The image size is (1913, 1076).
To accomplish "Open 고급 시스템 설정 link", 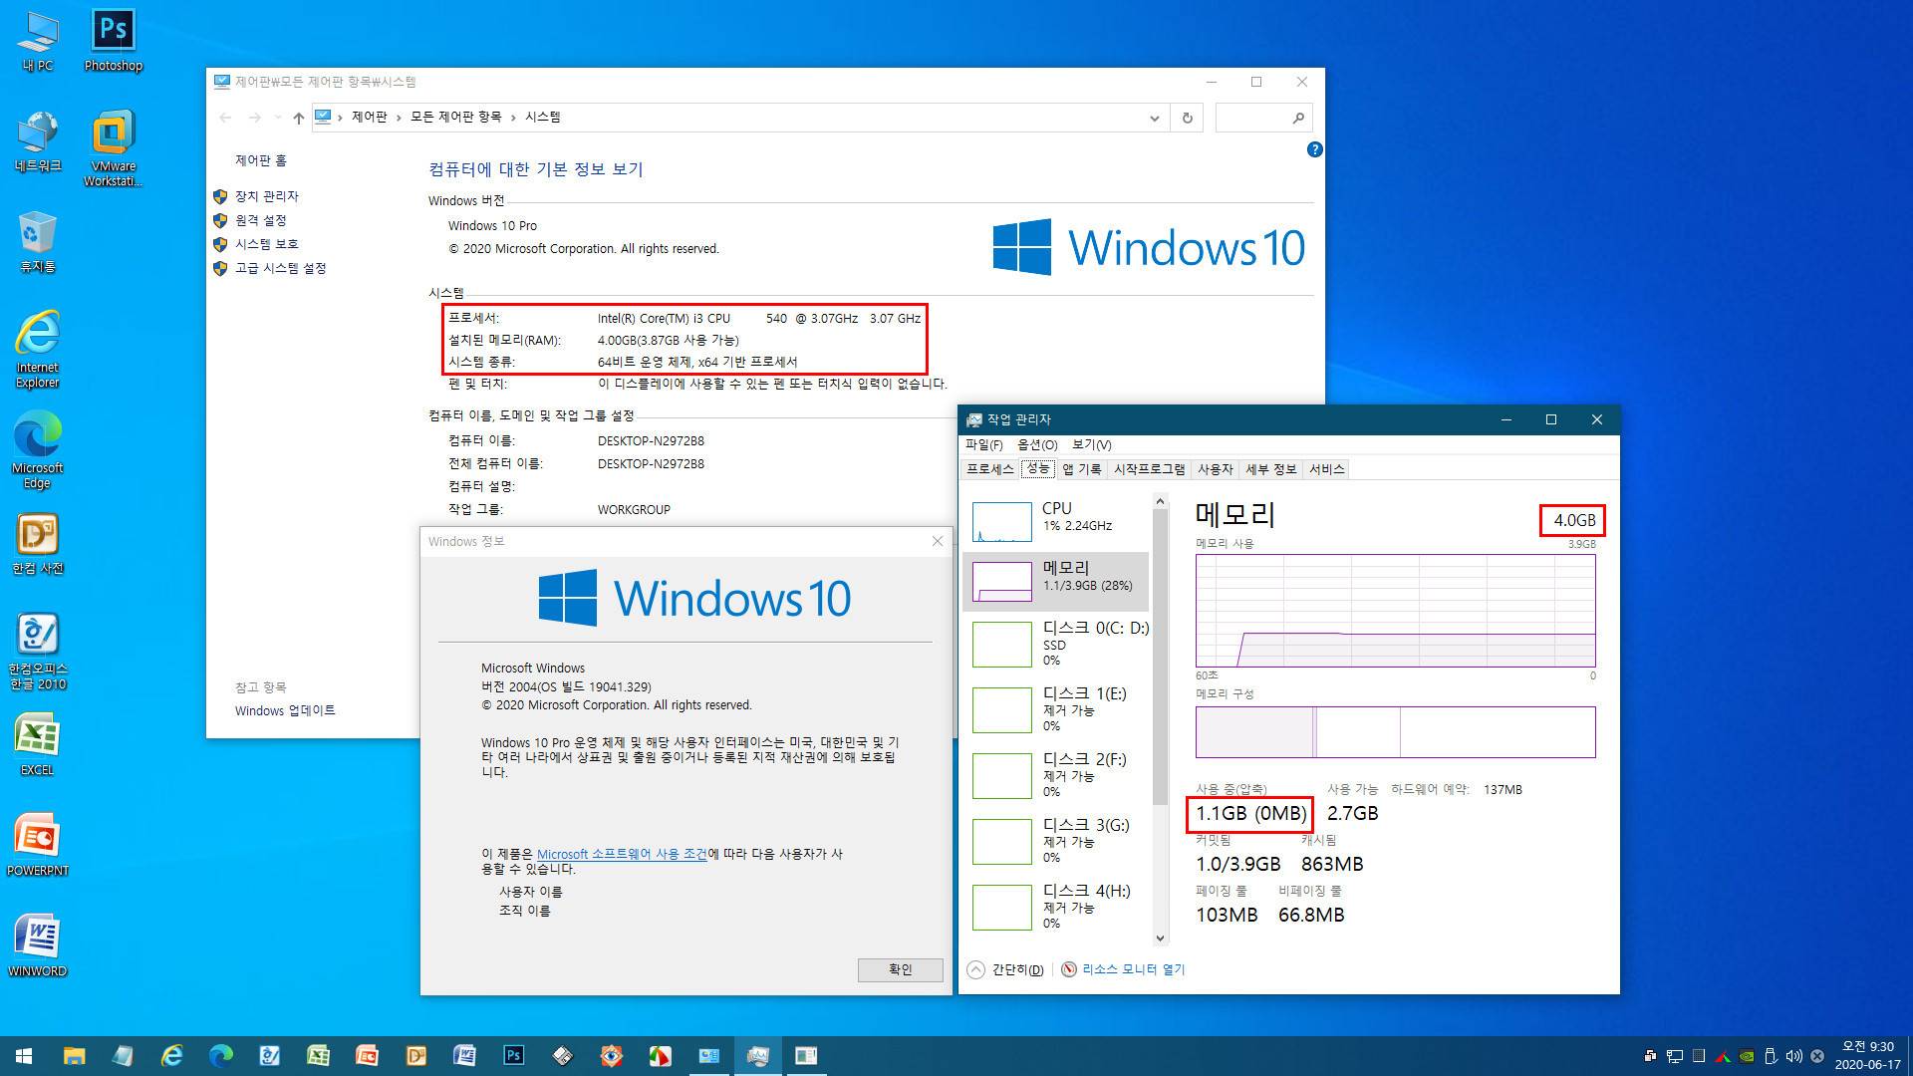I will click(280, 268).
